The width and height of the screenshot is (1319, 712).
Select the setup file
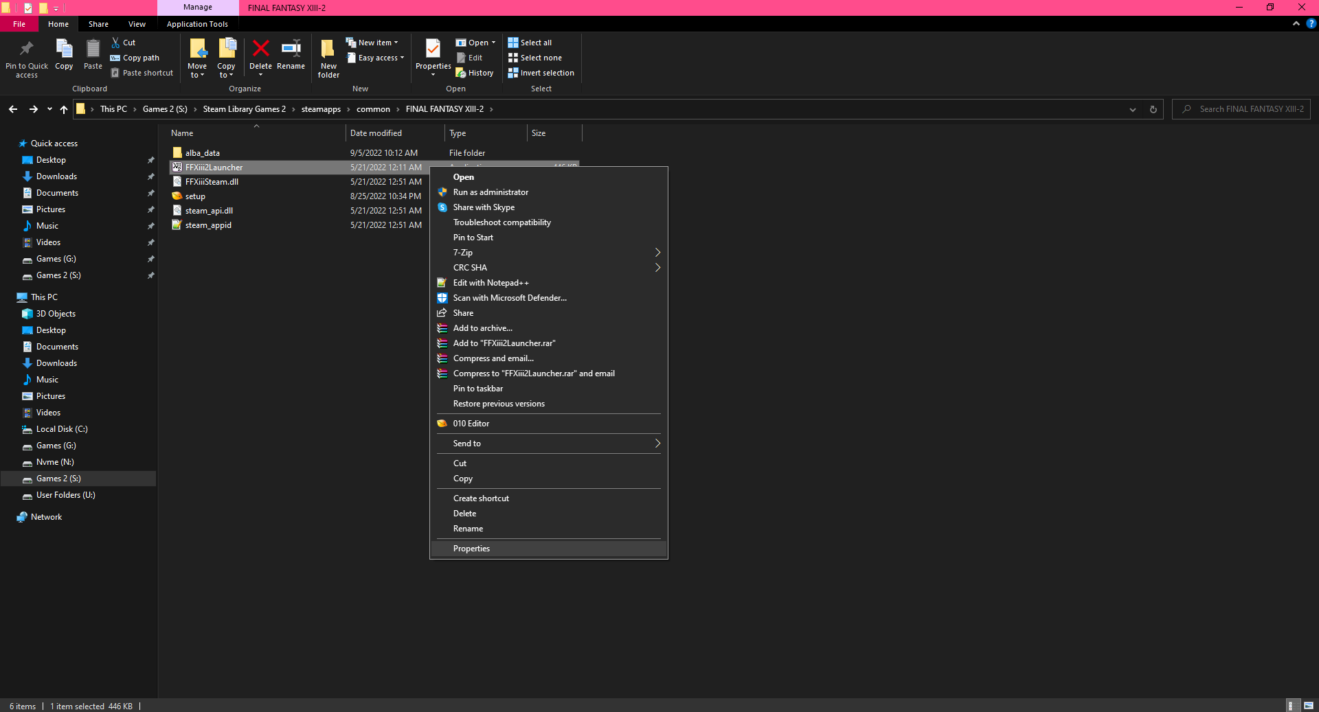[x=195, y=196]
